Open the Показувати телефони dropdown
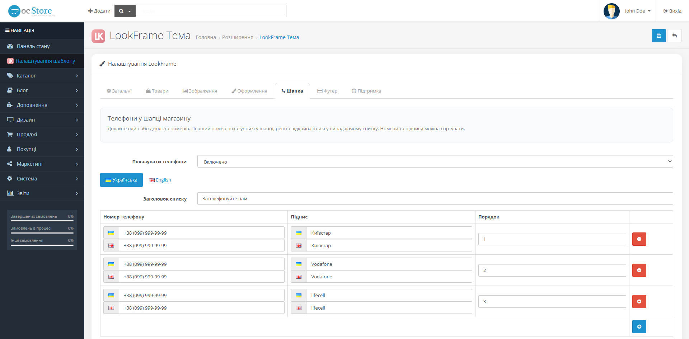Screen dimensions: 689x339 pyautogui.click(x=435, y=161)
